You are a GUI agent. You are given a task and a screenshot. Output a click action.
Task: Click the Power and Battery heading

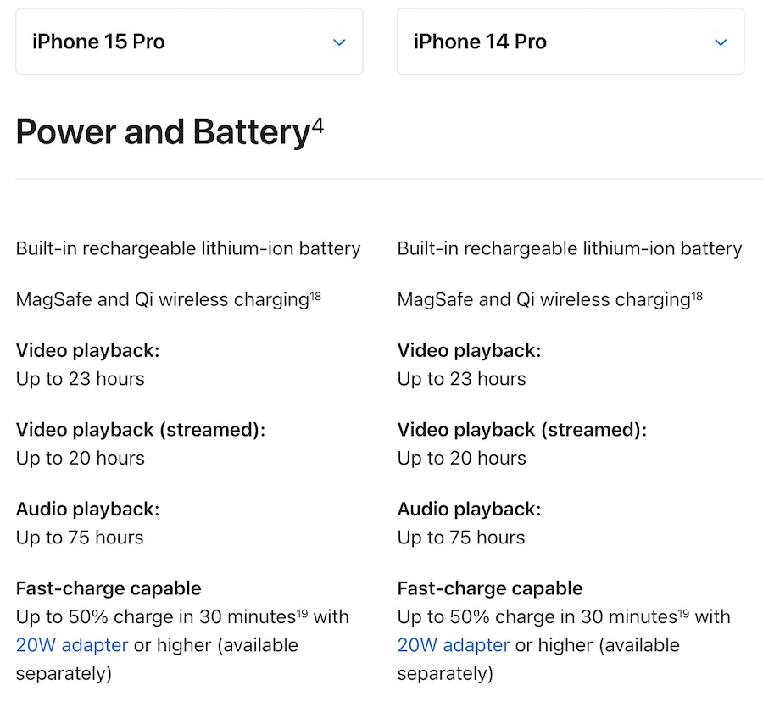point(163,133)
